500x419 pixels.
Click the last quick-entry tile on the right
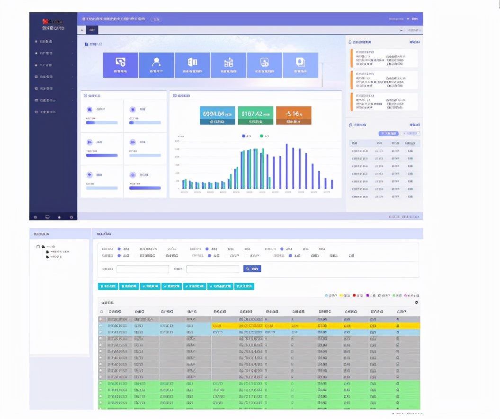click(x=300, y=65)
